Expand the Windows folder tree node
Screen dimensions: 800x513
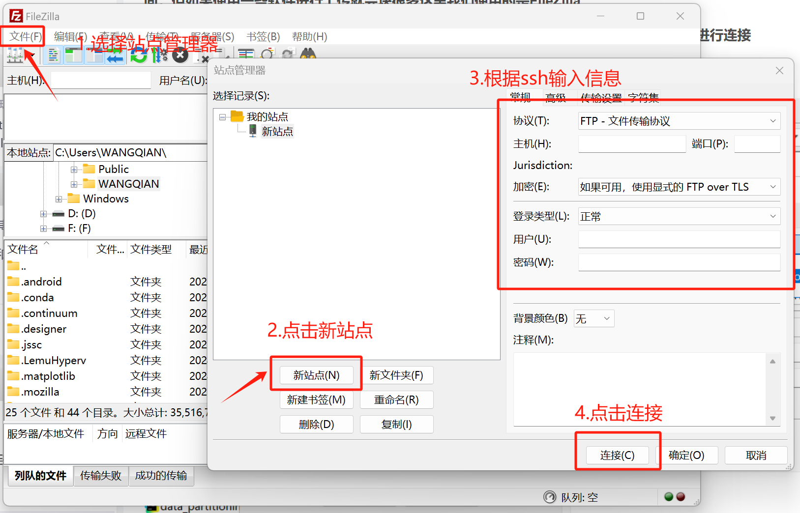[x=59, y=199]
